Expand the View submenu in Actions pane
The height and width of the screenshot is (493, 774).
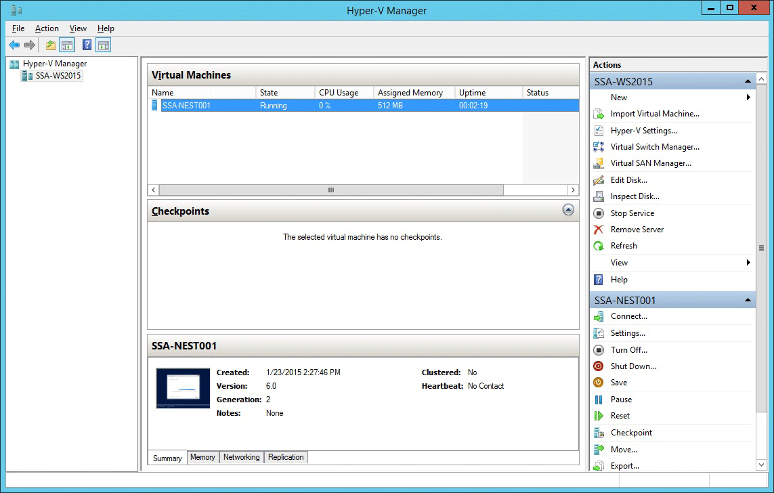[748, 263]
